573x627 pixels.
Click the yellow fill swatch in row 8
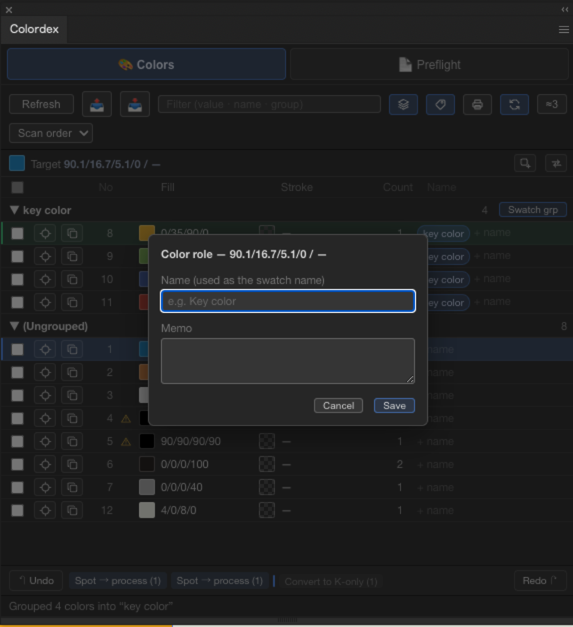pyautogui.click(x=147, y=233)
